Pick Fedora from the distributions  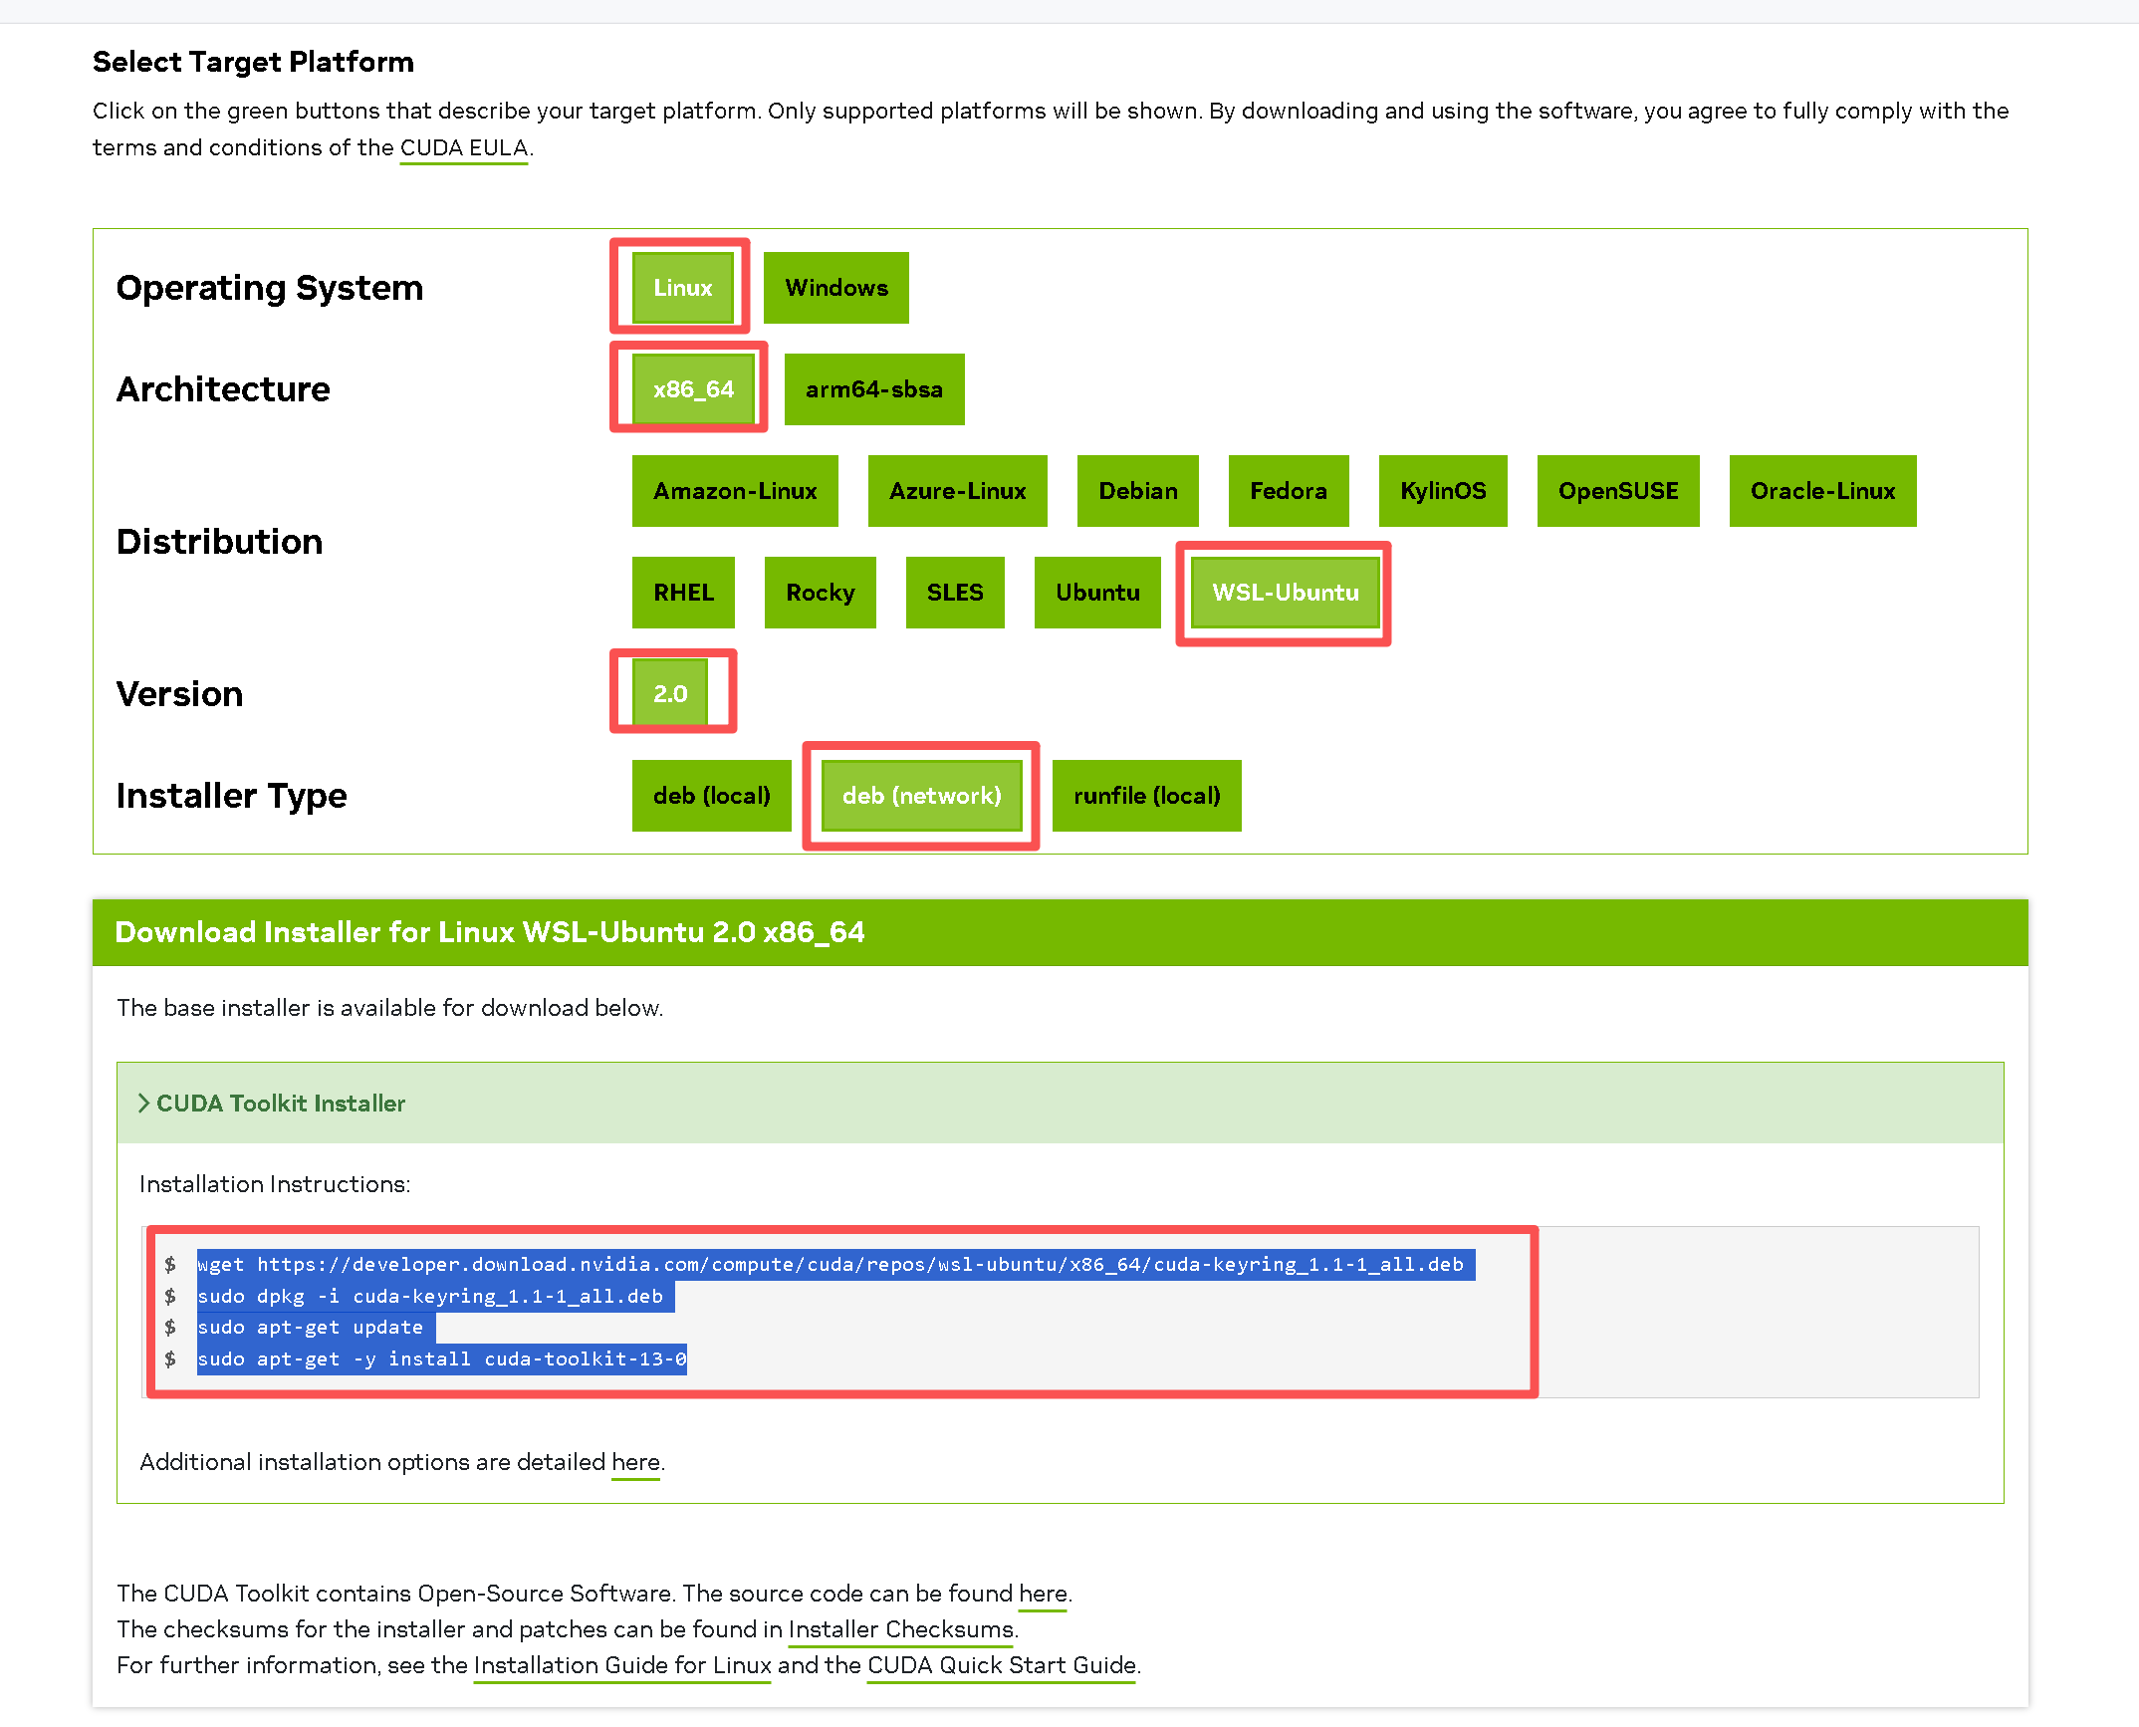(1288, 491)
